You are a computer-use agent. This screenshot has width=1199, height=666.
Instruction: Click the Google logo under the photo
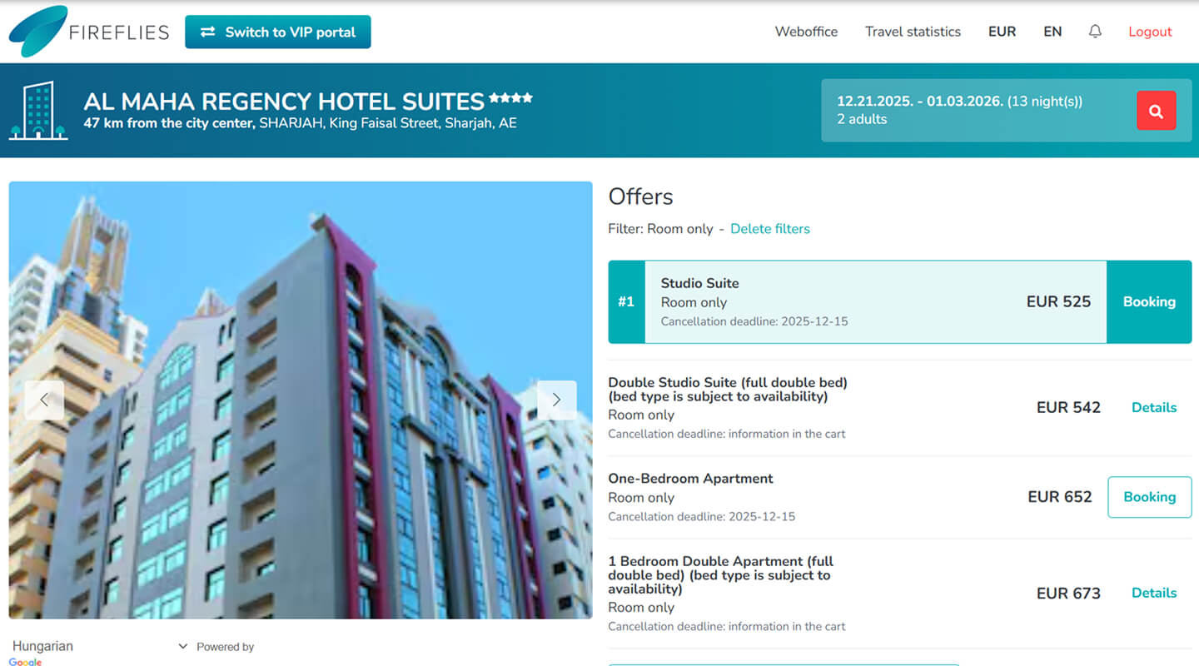click(25, 661)
